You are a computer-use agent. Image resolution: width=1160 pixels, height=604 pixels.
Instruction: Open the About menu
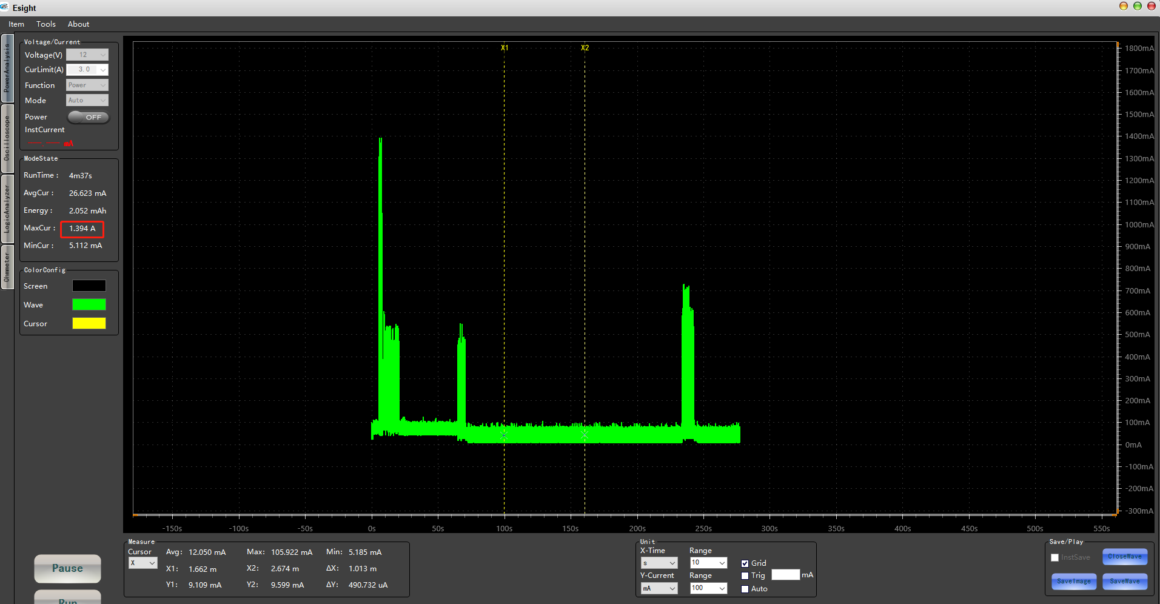pyautogui.click(x=78, y=24)
